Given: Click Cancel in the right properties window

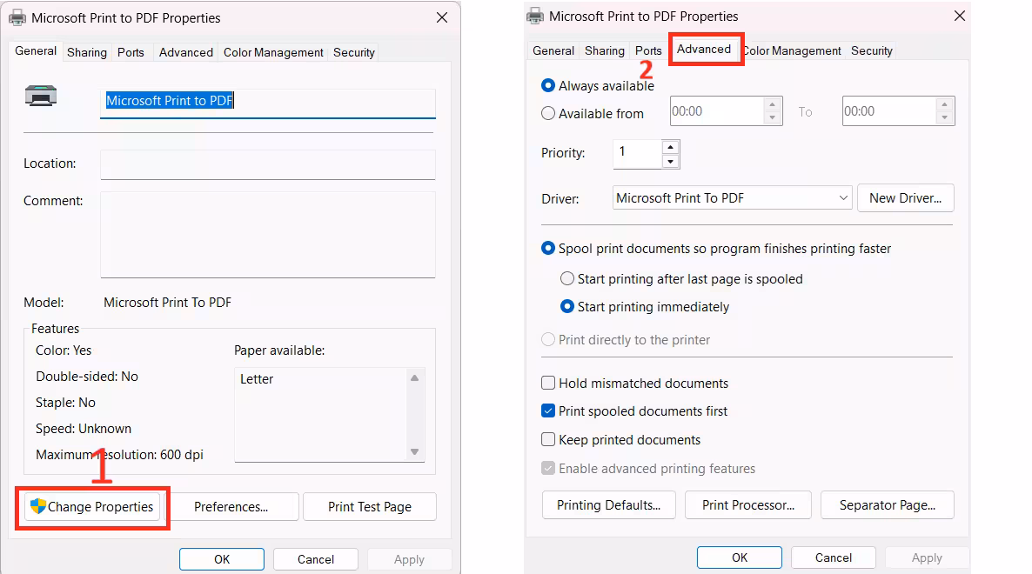Looking at the screenshot, I should (834, 557).
